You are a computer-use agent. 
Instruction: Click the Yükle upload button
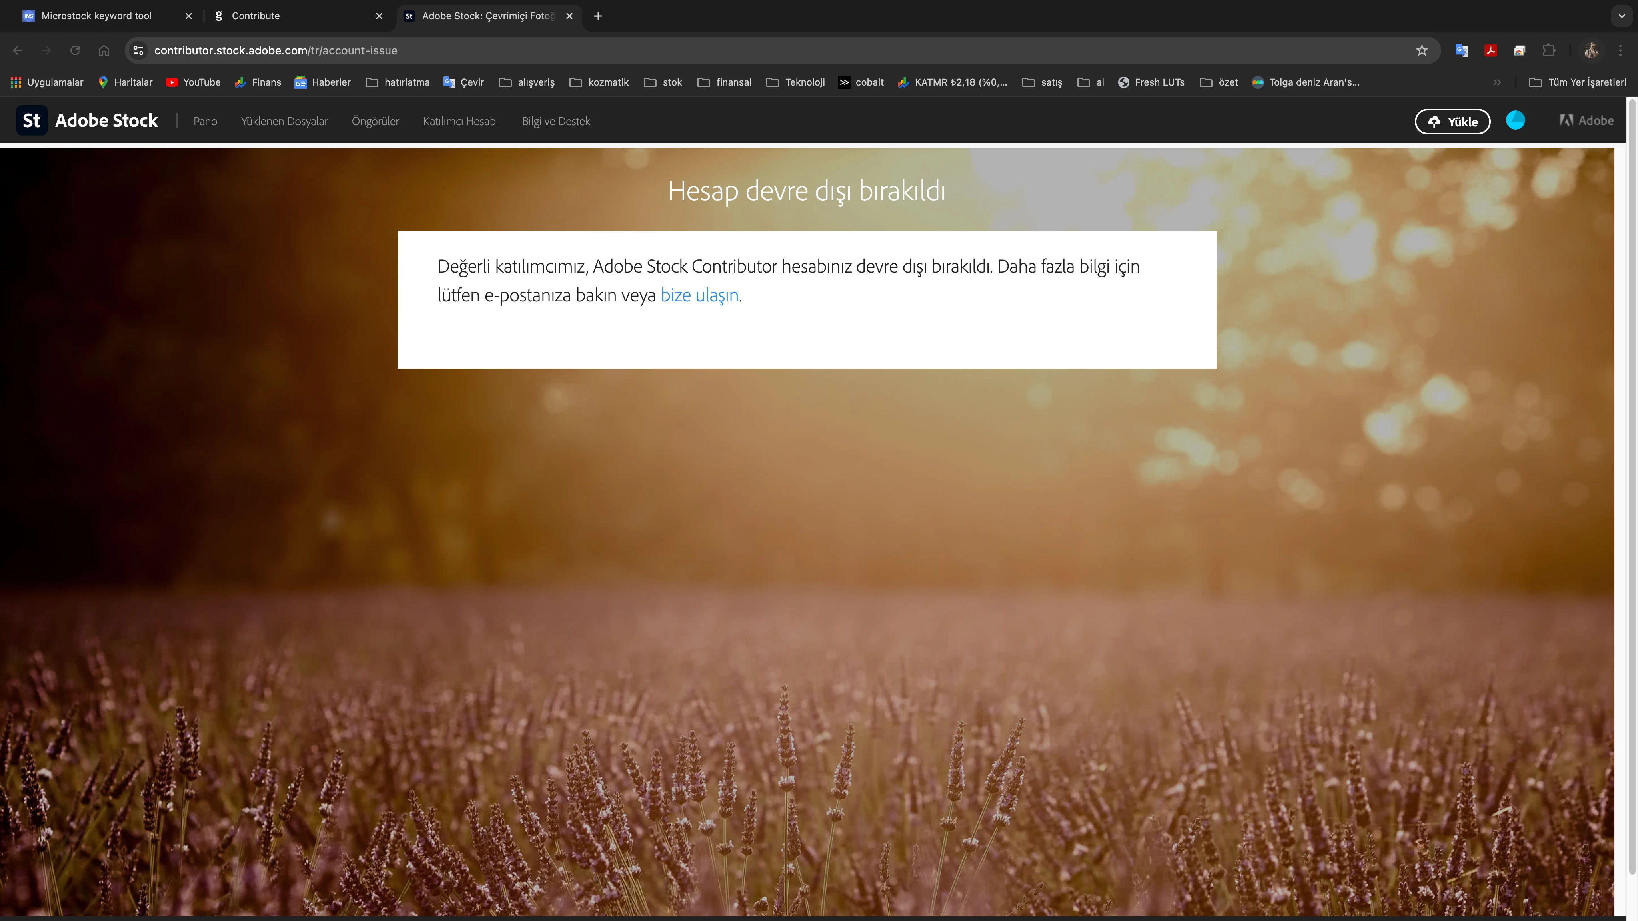pos(1452,122)
